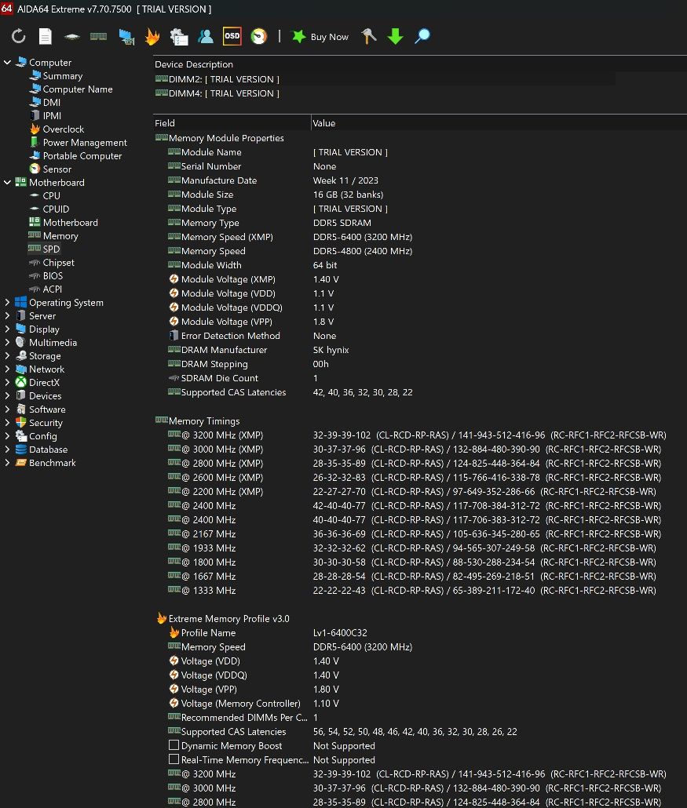Expand the Operating System node
This screenshot has height=808, width=687.
coord(7,303)
